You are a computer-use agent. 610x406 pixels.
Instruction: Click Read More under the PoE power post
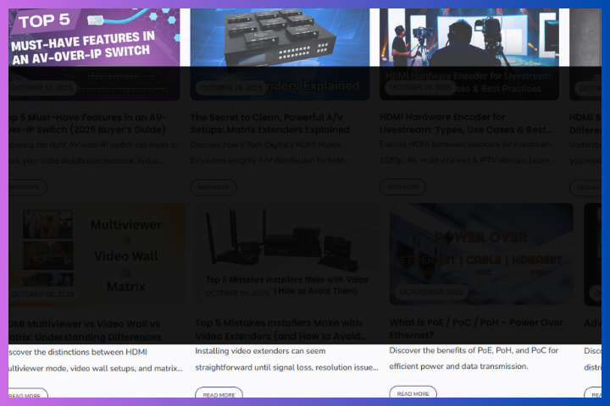pos(413,393)
